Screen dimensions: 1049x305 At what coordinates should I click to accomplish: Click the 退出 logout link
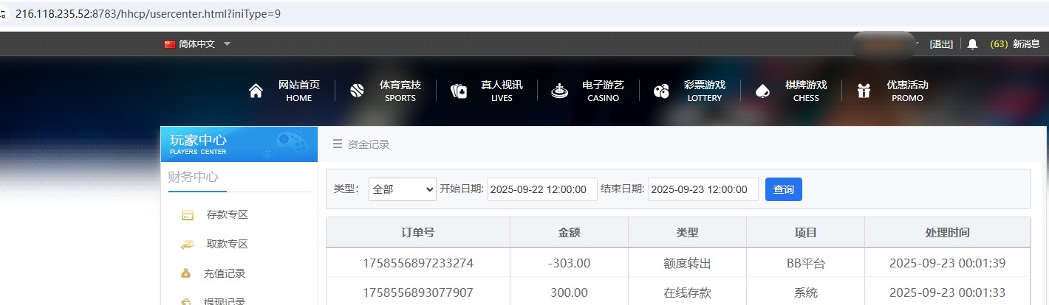[x=941, y=44]
